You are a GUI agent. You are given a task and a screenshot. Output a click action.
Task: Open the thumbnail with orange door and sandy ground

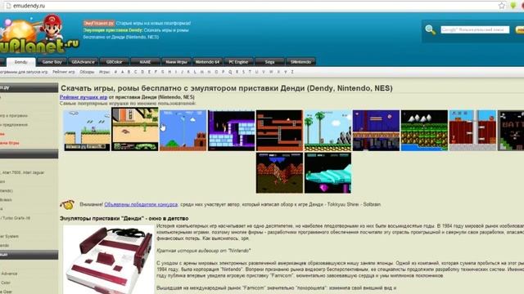tap(134, 129)
